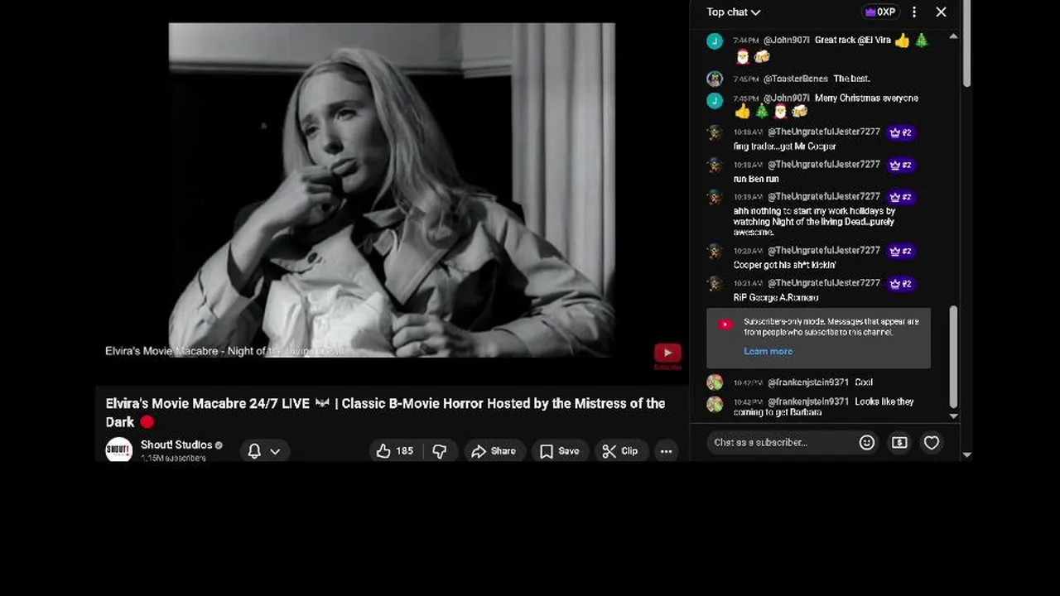Open the Top chat dropdown
1060x596 pixels.
(x=733, y=12)
